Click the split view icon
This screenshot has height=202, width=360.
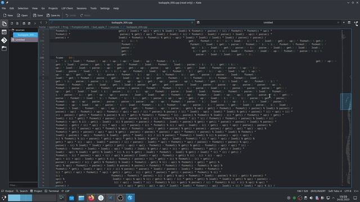click(349, 22)
